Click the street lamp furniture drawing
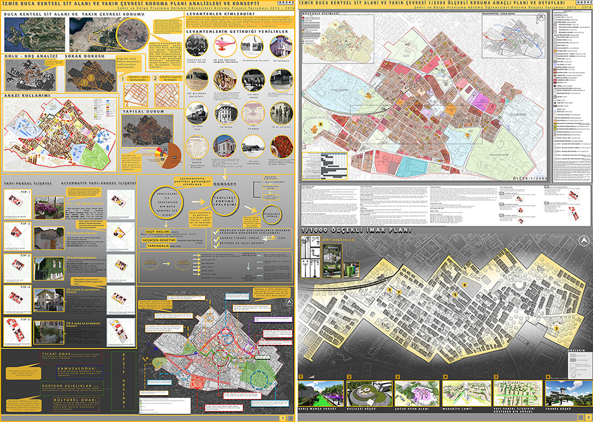Image resolution: width=593 pixels, height=422 pixels. [310, 257]
